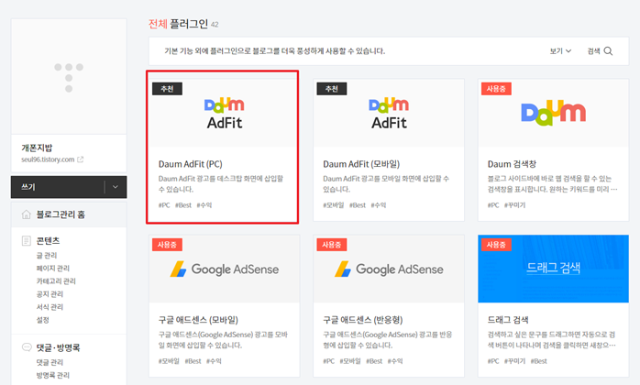Viewport: 640px width, 385px height.
Task: Click the 쓰기 write button
Action: [x=58, y=187]
